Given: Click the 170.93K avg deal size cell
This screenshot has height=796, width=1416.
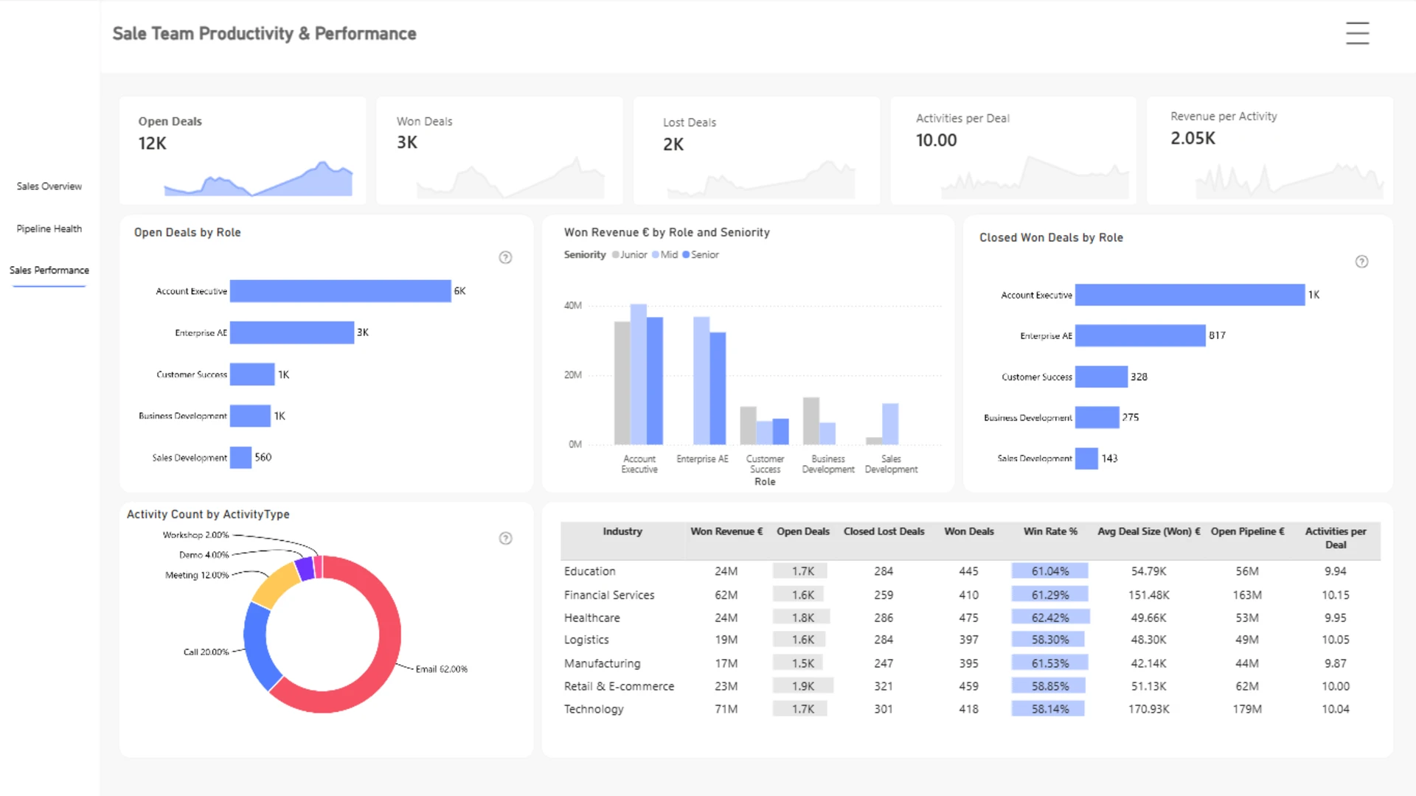Looking at the screenshot, I should [1149, 709].
